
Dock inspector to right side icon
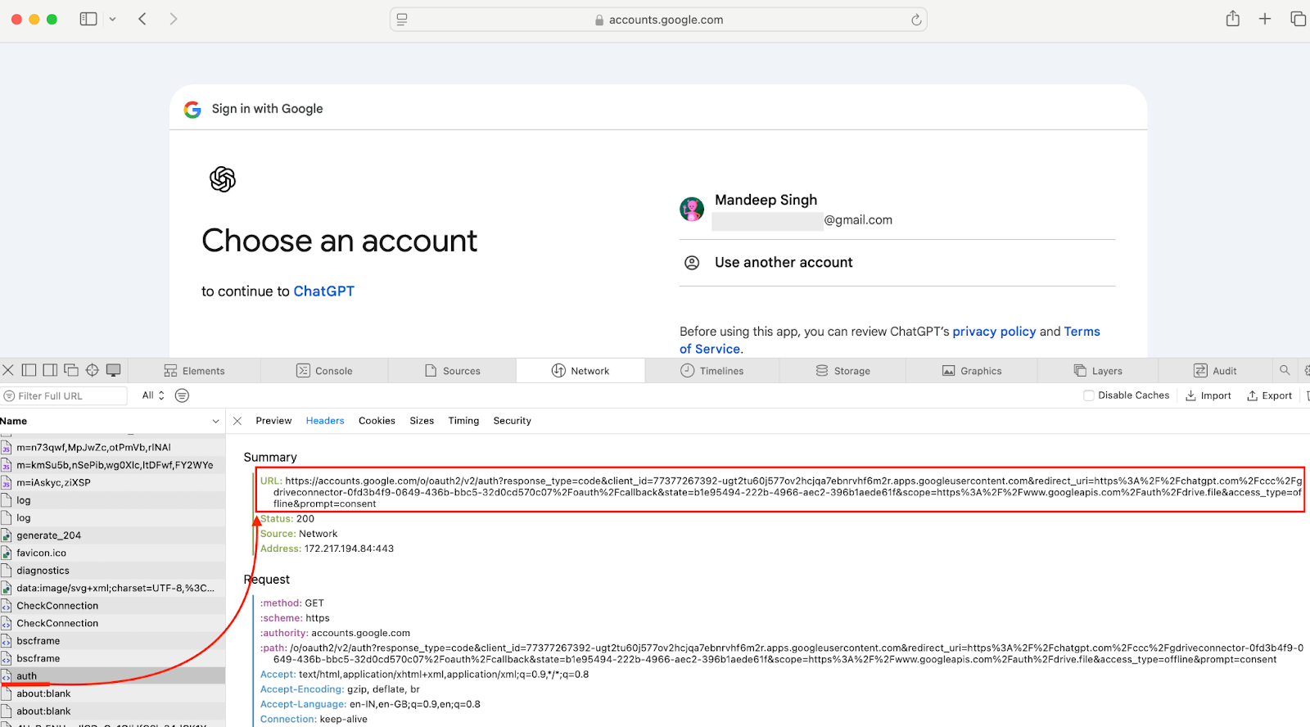50,370
